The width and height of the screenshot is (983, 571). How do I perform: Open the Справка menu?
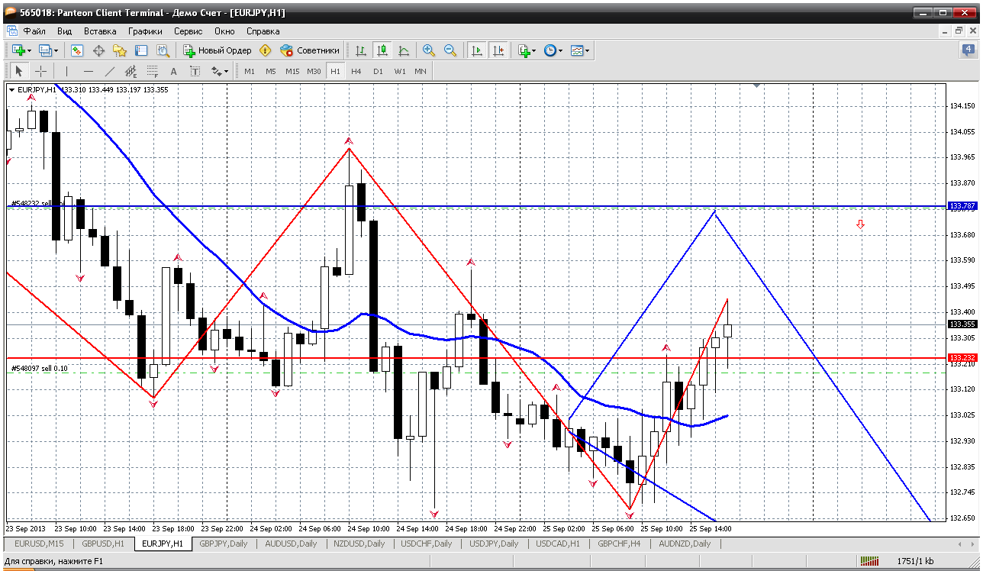click(263, 31)
